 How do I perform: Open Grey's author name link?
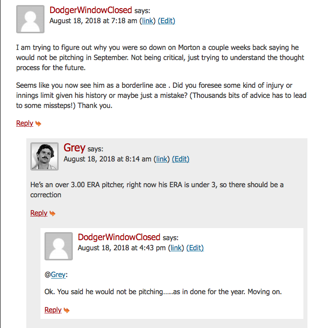(74, 148)
